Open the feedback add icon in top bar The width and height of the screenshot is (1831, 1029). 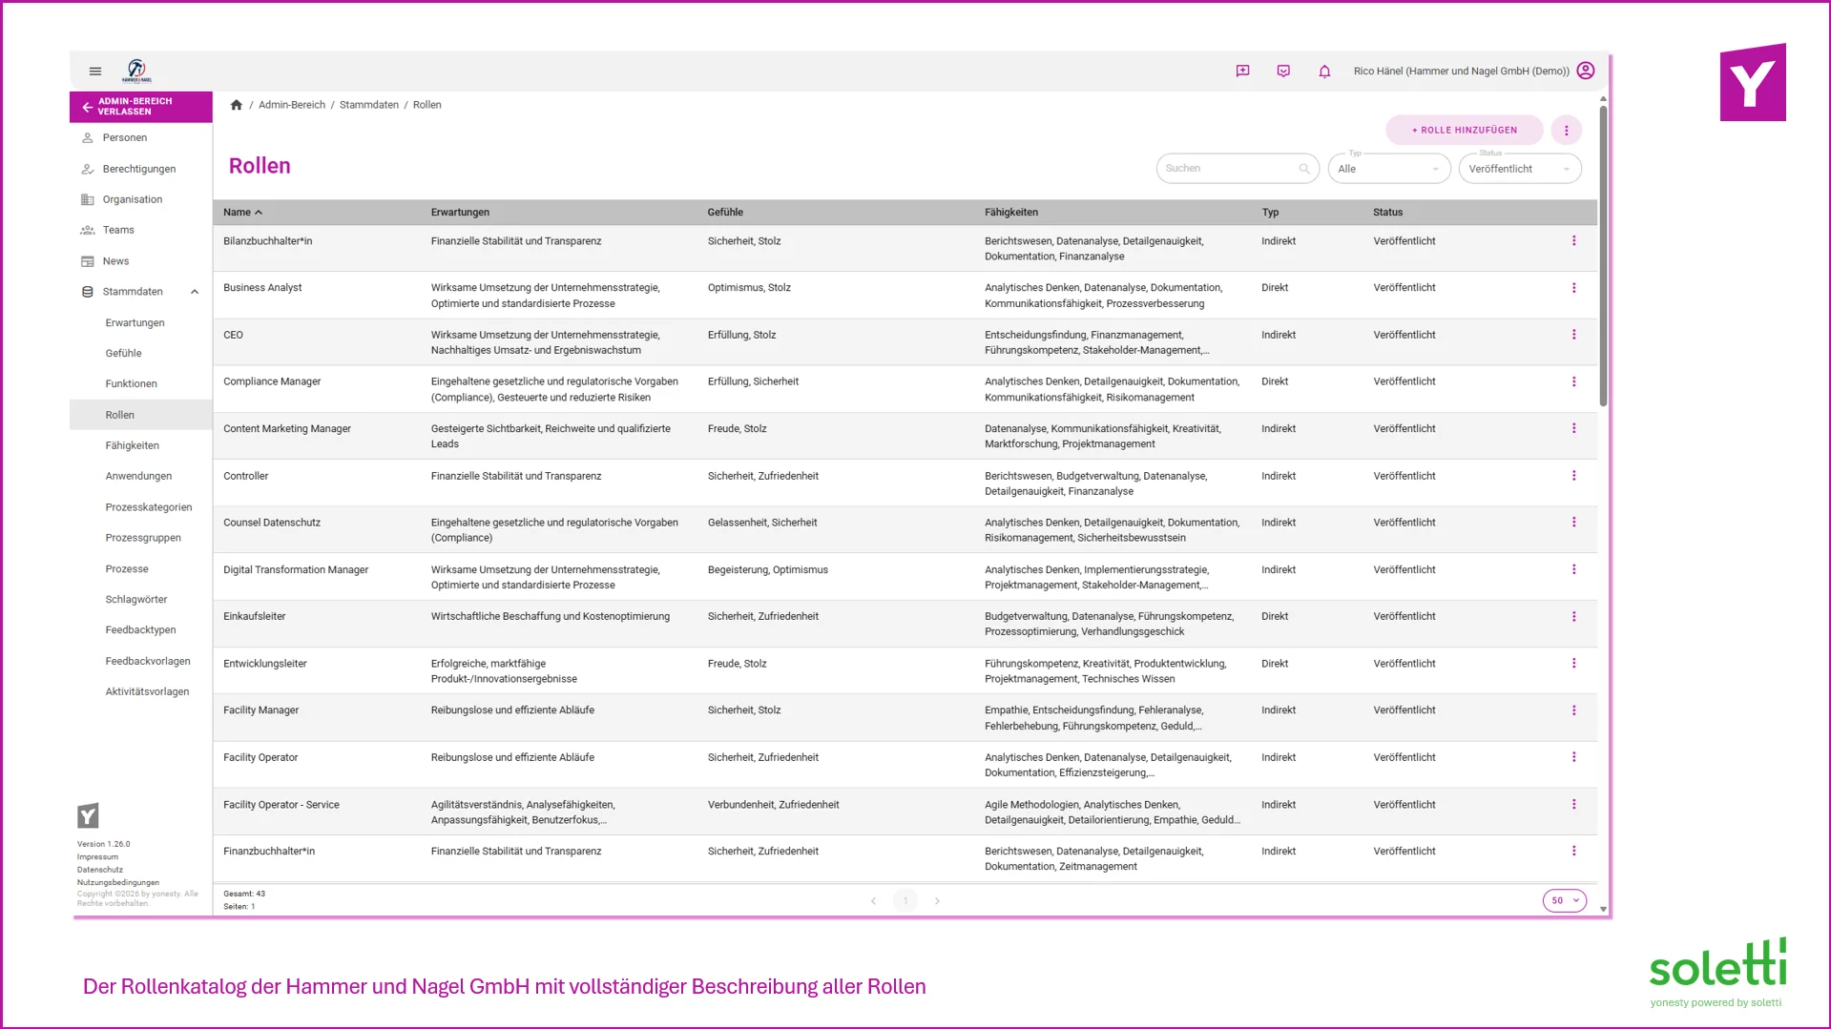[1242, 71]
